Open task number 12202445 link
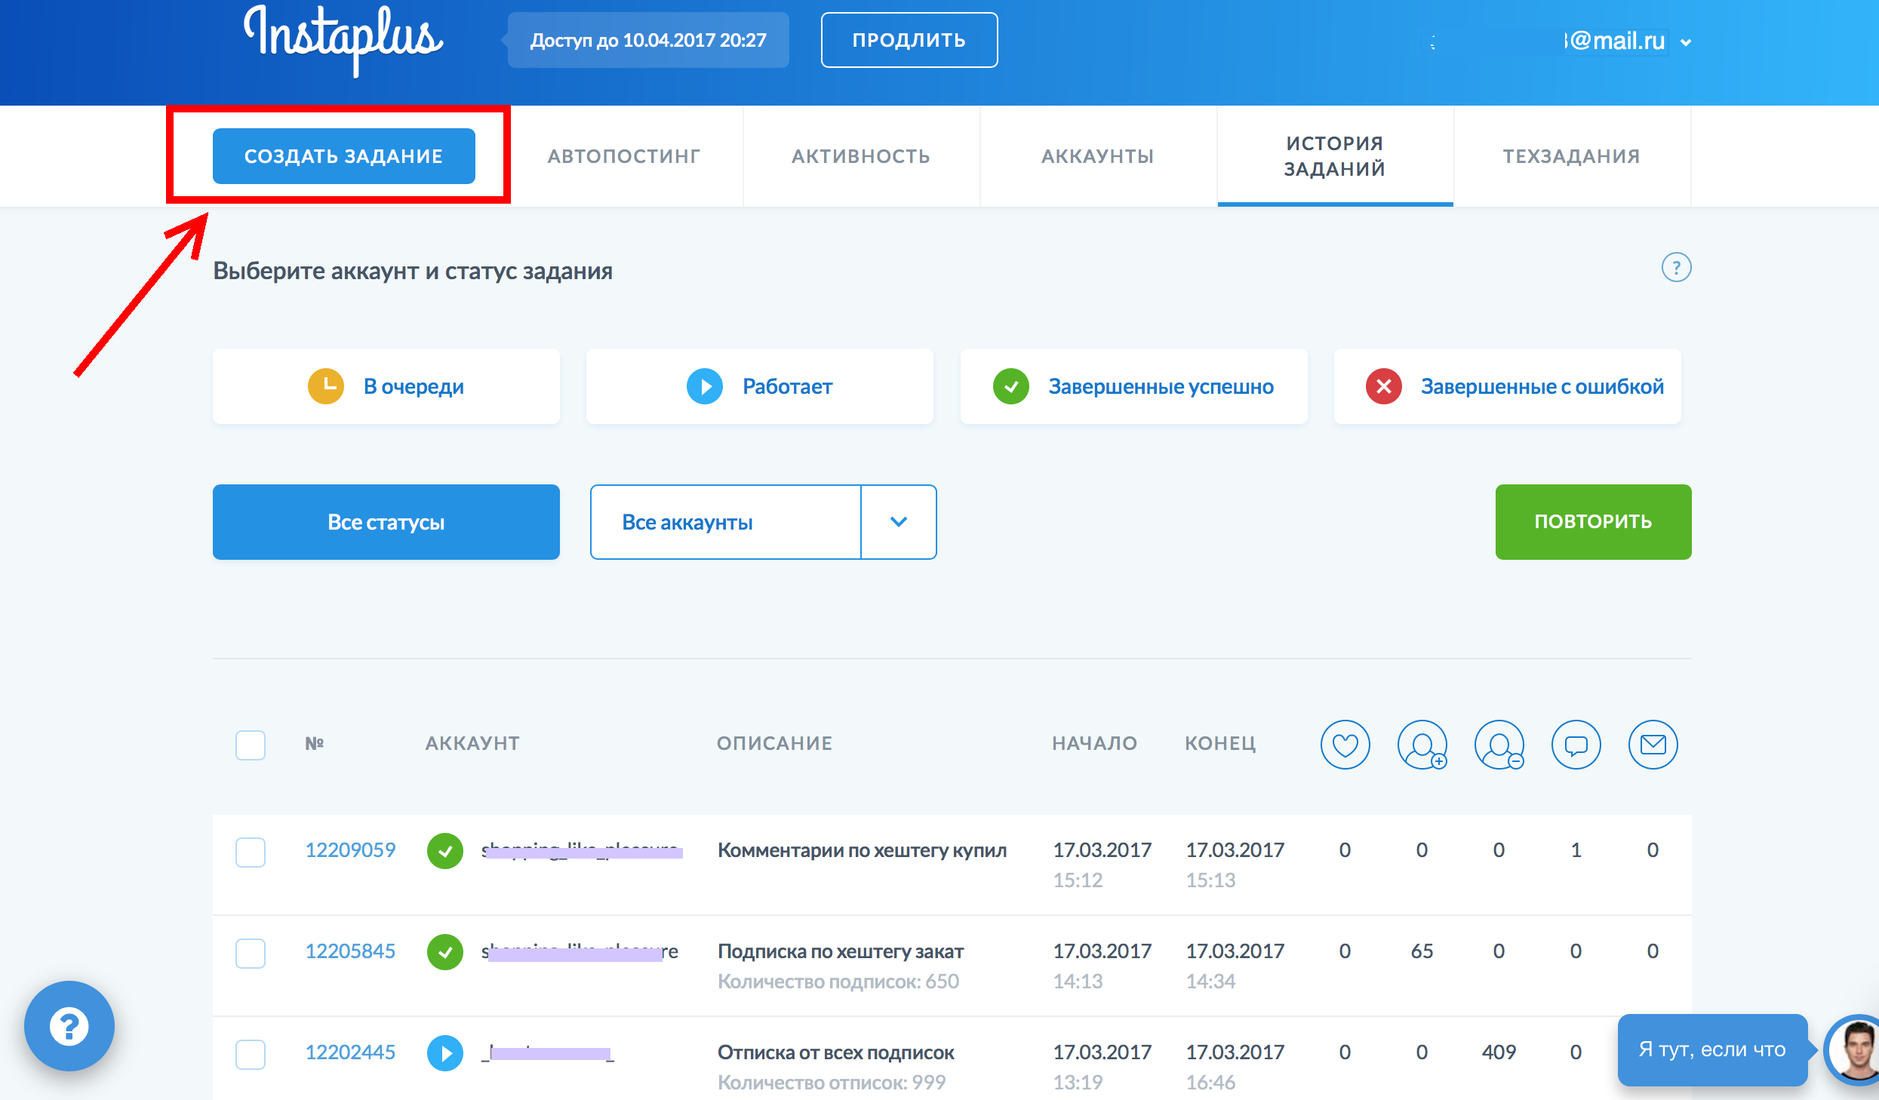Image resolution: width=1879 pixels, height=1100 pixels. [350, 1052]
